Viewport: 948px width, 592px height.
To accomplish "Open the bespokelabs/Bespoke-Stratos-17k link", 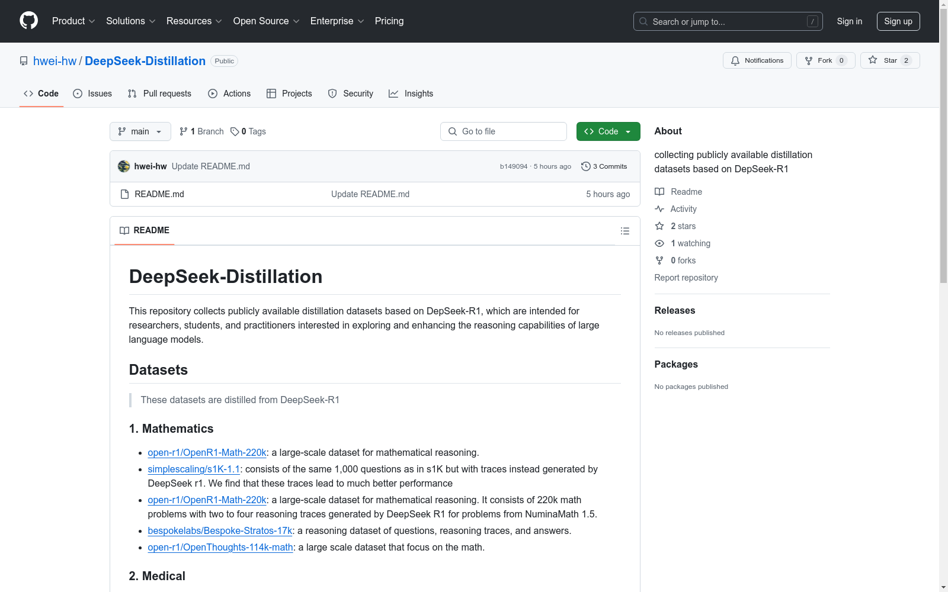I will pos(220,530).
